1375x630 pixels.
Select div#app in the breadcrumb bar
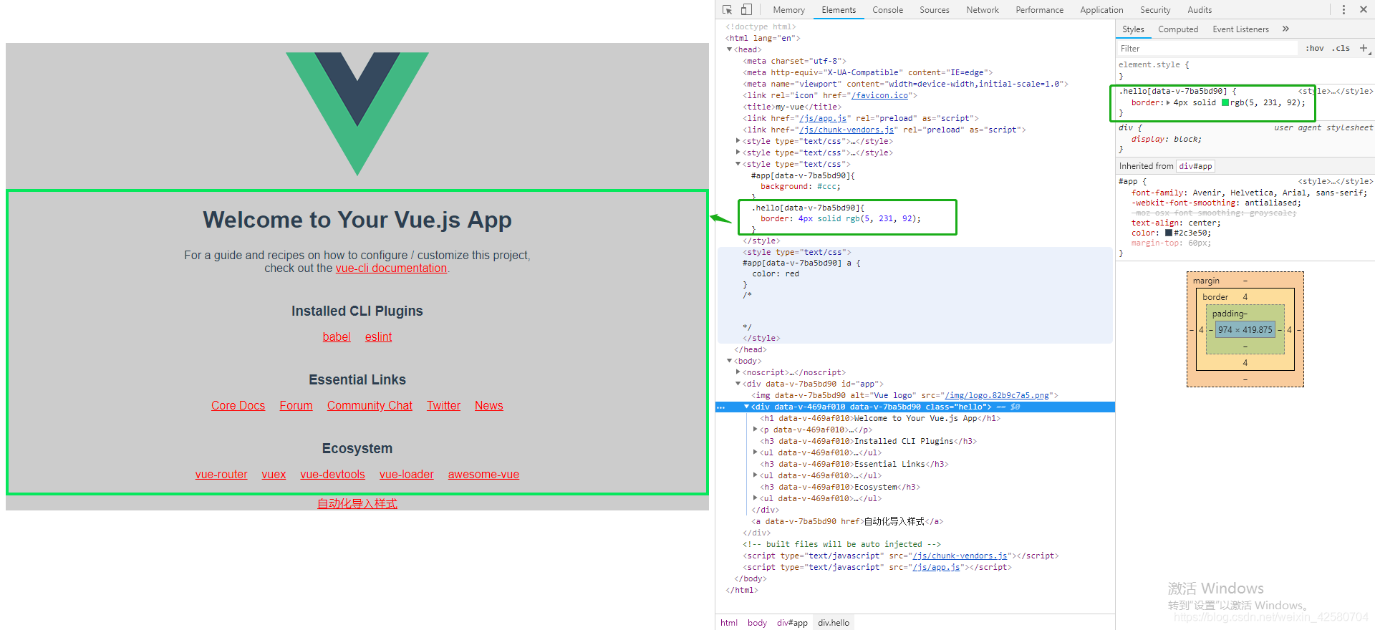(x=792, y=623)
